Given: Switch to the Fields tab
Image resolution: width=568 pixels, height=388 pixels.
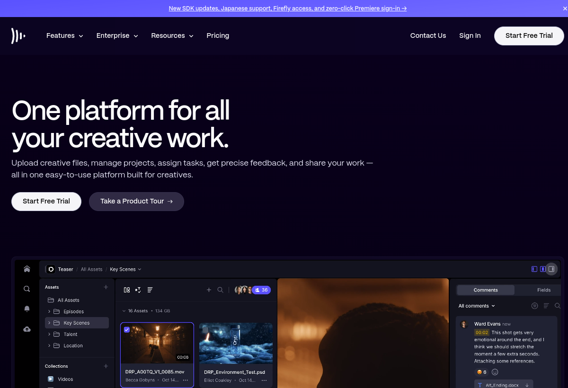Looking at the screenshot, I should pos(544,290).
